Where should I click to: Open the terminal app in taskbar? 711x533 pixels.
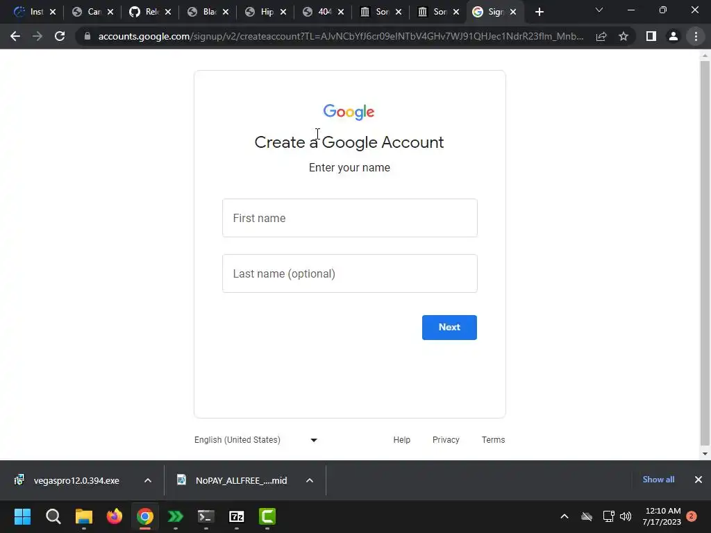tap(206, 516)
